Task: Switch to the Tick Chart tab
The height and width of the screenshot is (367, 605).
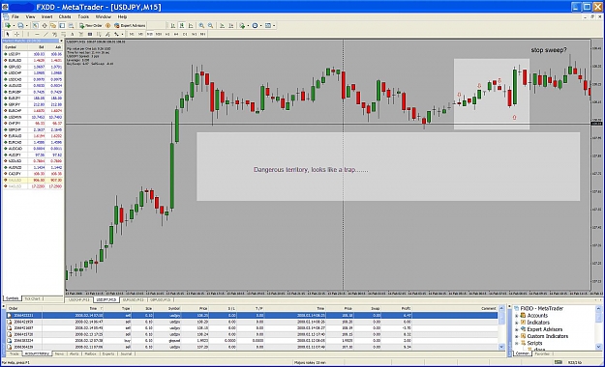Action: (x=32, y=298)
